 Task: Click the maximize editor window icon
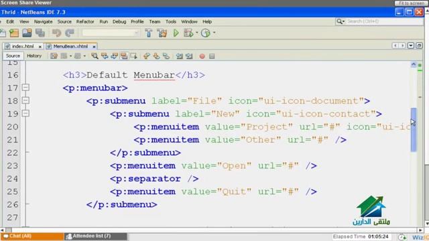click(x=419, y=46)
